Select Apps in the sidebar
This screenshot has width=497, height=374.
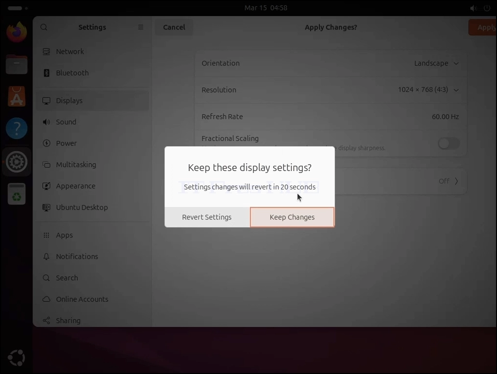[92, 235]
